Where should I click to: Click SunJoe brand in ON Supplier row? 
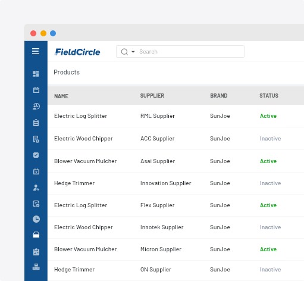220,270
